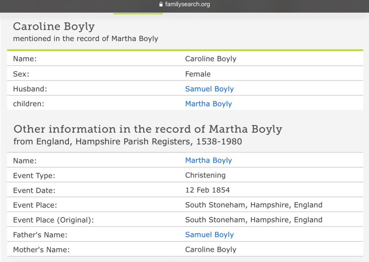Open Samuel Boyly link in Husband row

coord(209,89)
